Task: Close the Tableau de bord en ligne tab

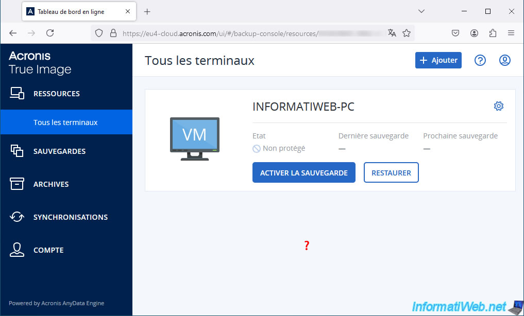Action: [128, 12]
